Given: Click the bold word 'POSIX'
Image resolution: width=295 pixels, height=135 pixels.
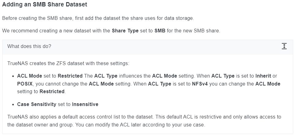Looking at the screenshot, I should click(x=25, y=84).
